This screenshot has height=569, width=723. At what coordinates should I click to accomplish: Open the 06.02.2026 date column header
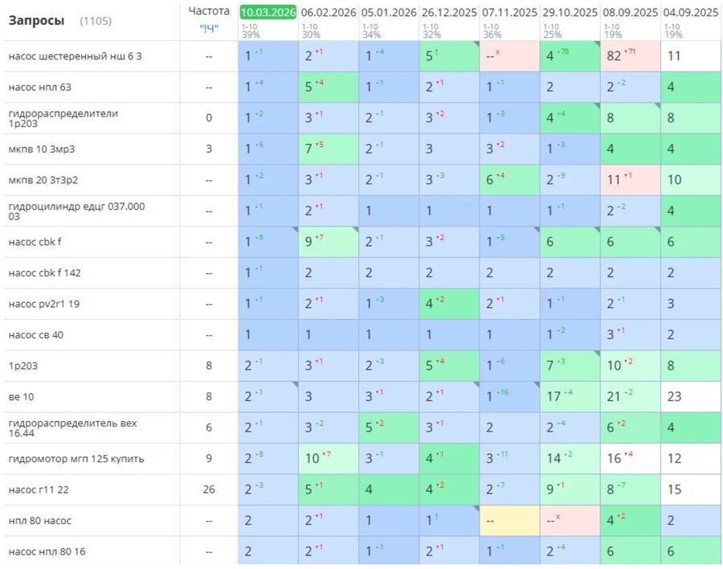(329, 13)
